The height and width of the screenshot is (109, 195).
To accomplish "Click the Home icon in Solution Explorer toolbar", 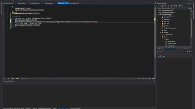I will tap(163, 6).
